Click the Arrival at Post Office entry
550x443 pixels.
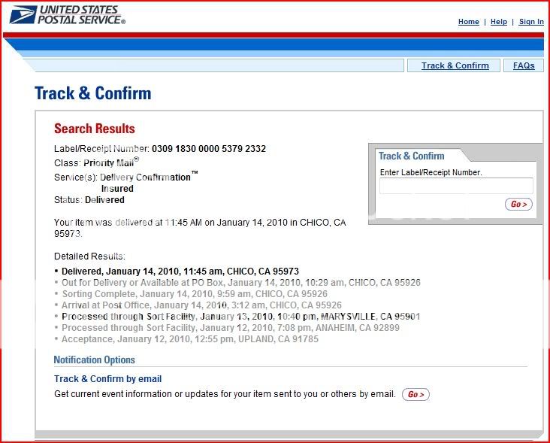click(201, 305)
